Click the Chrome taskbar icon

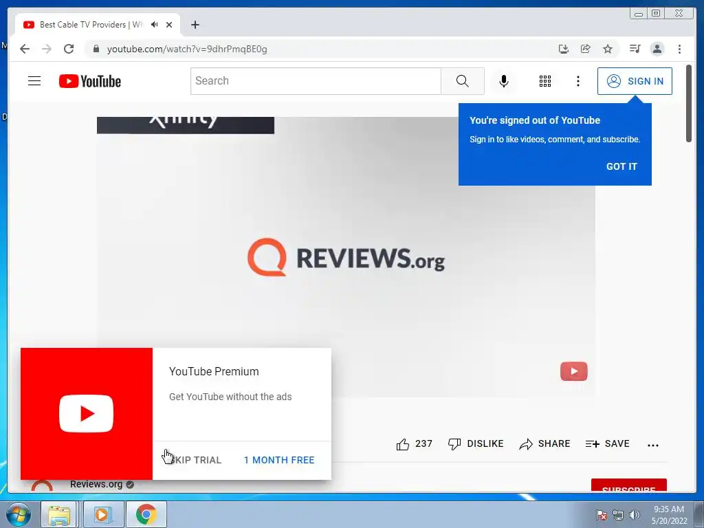coord(146,514)
